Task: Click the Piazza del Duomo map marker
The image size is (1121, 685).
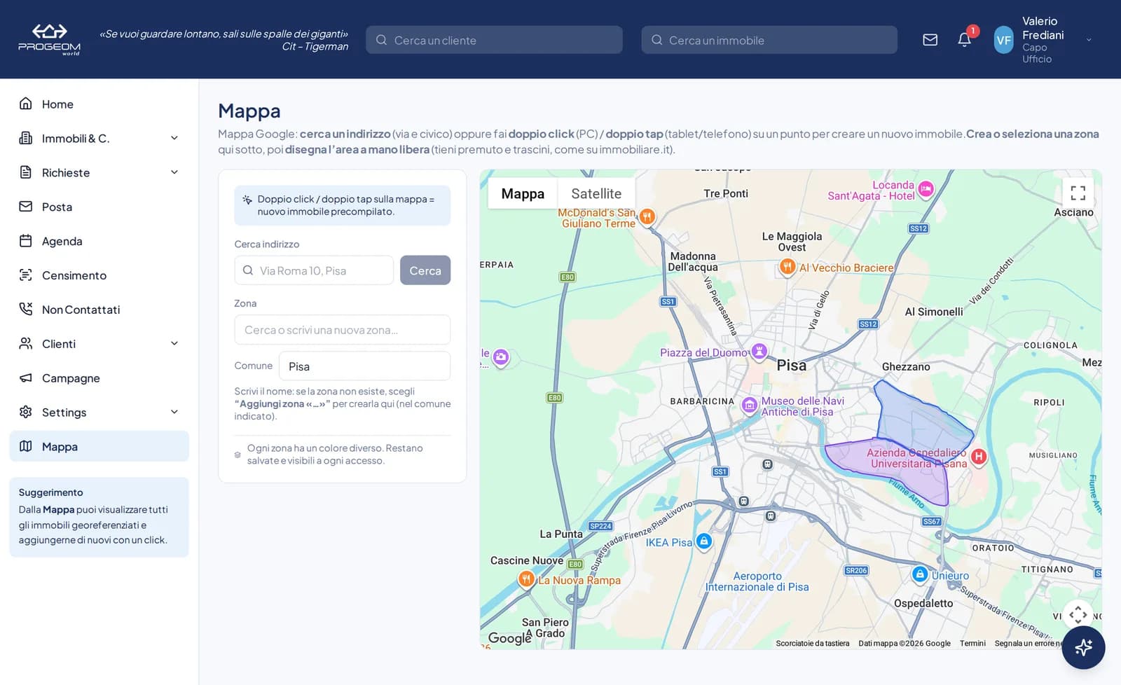Action: (759, 351)
